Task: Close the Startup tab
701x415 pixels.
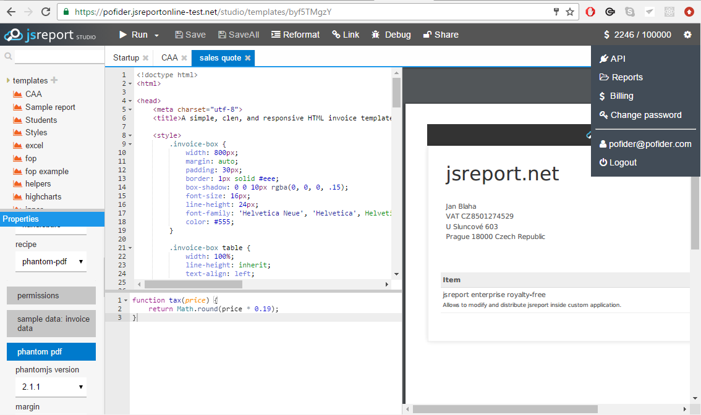Action: tap(145, 58)
